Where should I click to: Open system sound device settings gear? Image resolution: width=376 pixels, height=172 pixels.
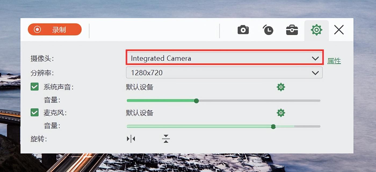(x=281, y=87)
